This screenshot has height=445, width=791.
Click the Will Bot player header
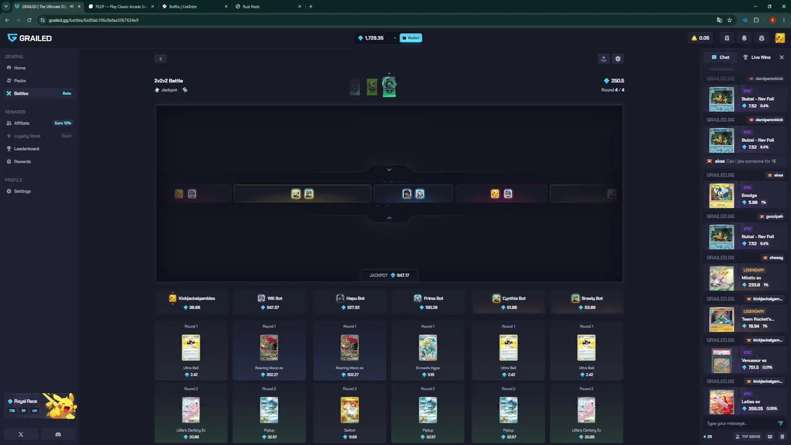pos(269,302)
